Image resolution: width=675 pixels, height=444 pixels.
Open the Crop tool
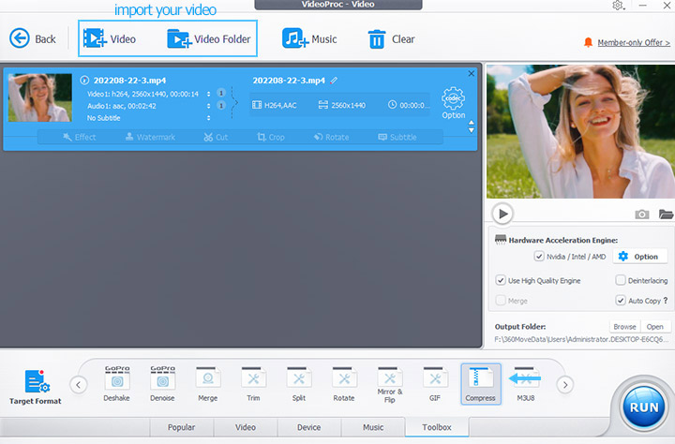(271, 138)
